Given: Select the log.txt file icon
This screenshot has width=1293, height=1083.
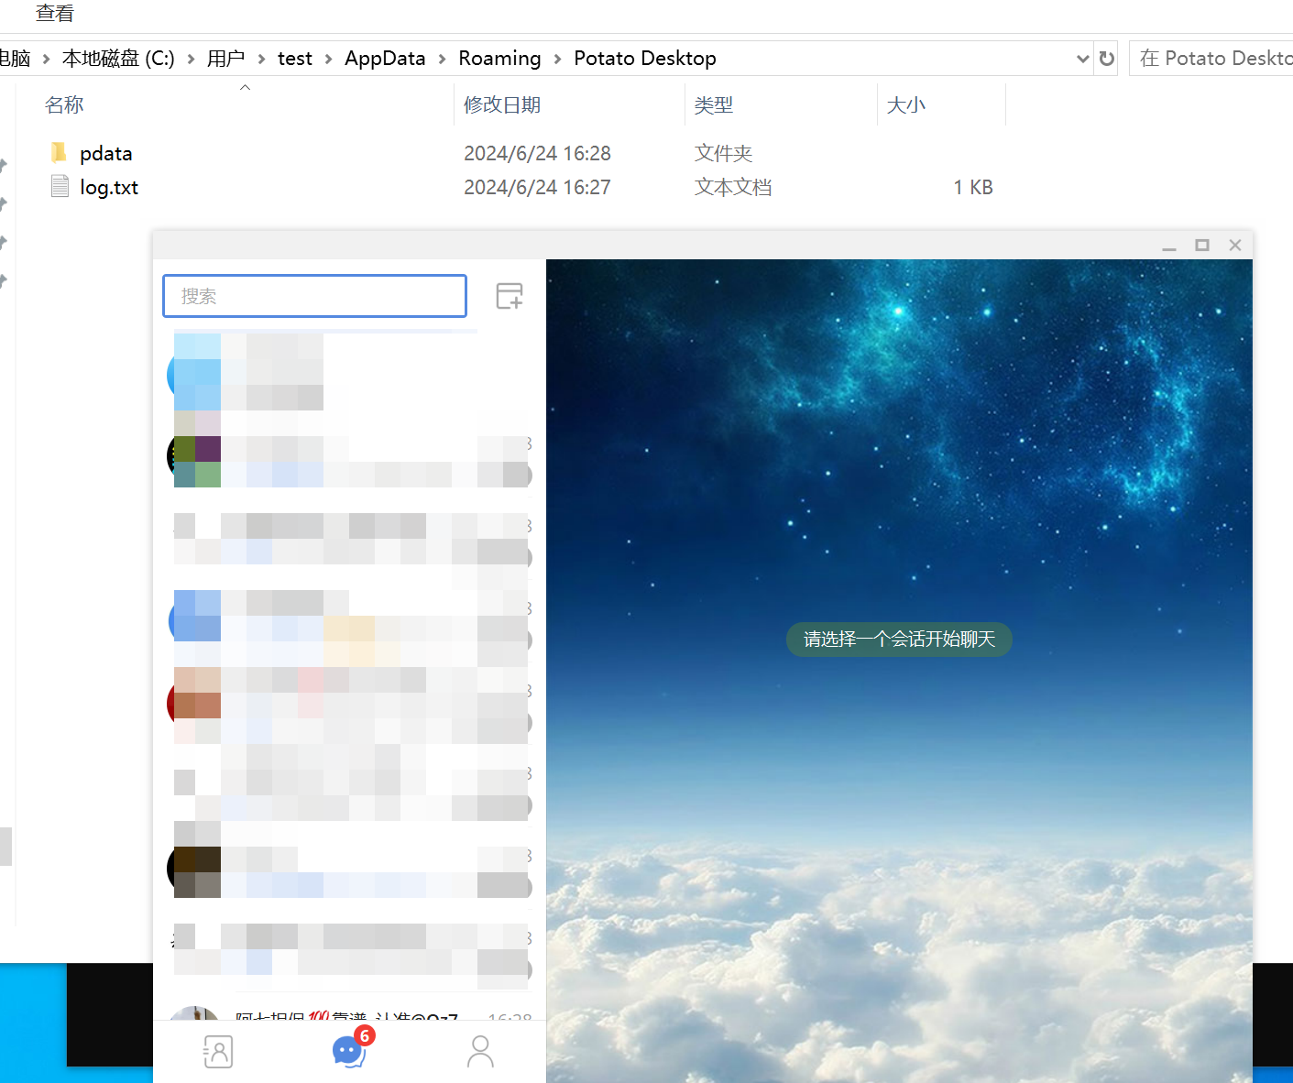Looking at the screenshot, I should tap(60, 187).
